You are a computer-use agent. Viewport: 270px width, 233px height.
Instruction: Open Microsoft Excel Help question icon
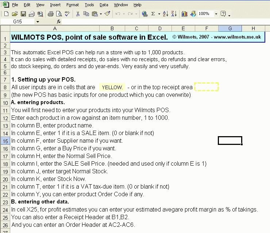pos(223,13)
